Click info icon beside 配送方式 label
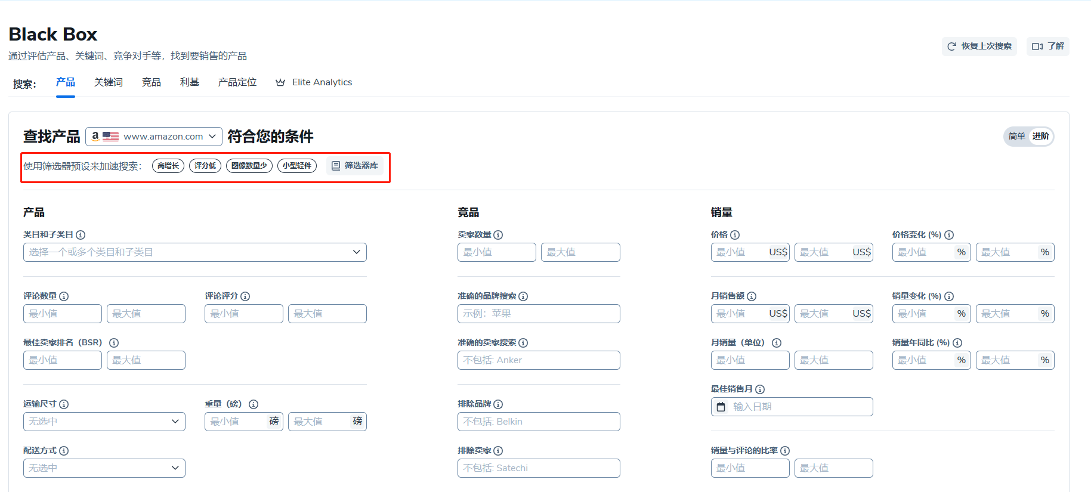The width and height of the screenshot is (1091, 492). pos(64,451)
